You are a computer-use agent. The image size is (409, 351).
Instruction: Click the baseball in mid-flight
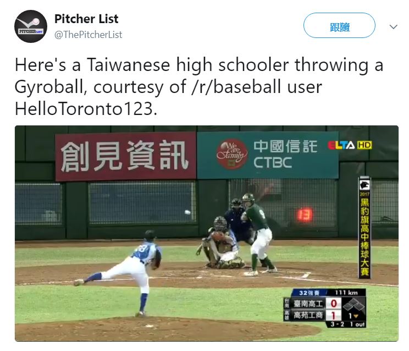(187, 212)
